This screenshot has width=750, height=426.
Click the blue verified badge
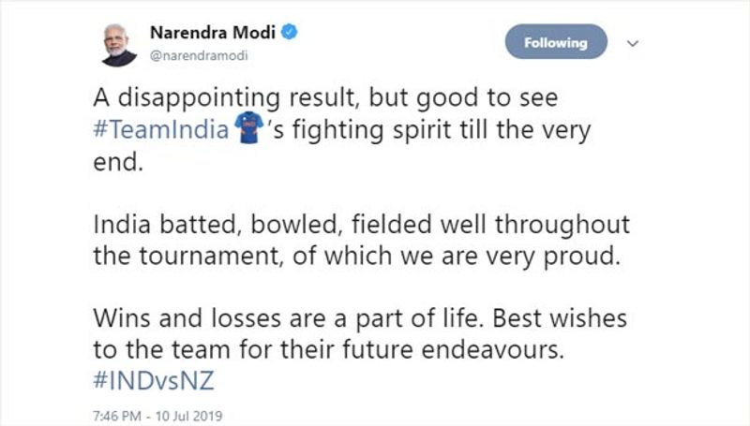(292, 32)
